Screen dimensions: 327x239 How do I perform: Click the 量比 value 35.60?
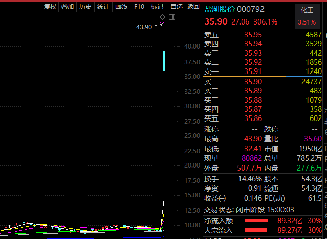point(313,139)
